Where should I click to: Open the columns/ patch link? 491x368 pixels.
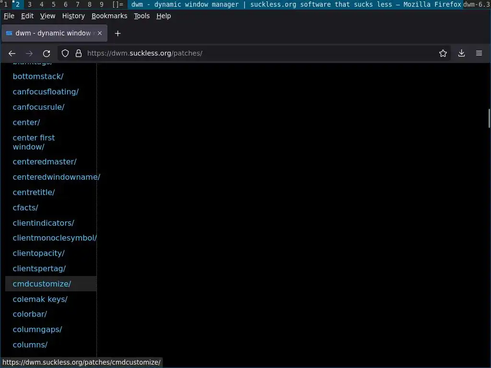30,345
